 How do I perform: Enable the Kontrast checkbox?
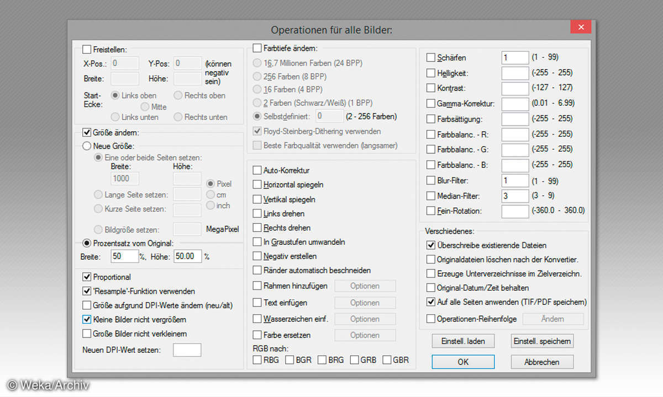431,88
